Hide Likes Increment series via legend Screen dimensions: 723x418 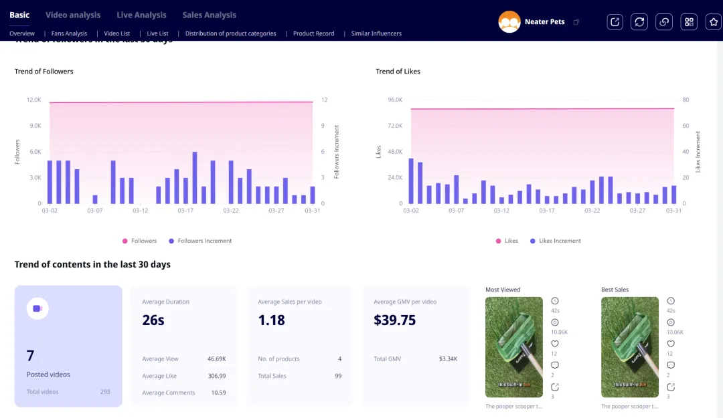click(x=555, y=241)
